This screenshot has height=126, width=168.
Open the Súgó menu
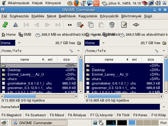point(148,16)
